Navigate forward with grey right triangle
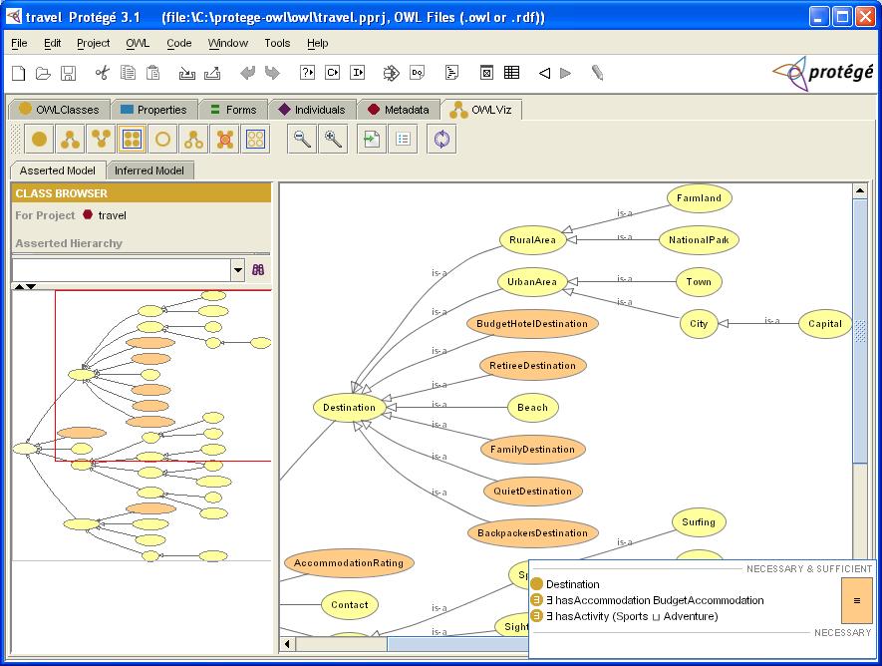Image resolution: width=882 pixels, height=666 pixels. (x=566, y=73)
